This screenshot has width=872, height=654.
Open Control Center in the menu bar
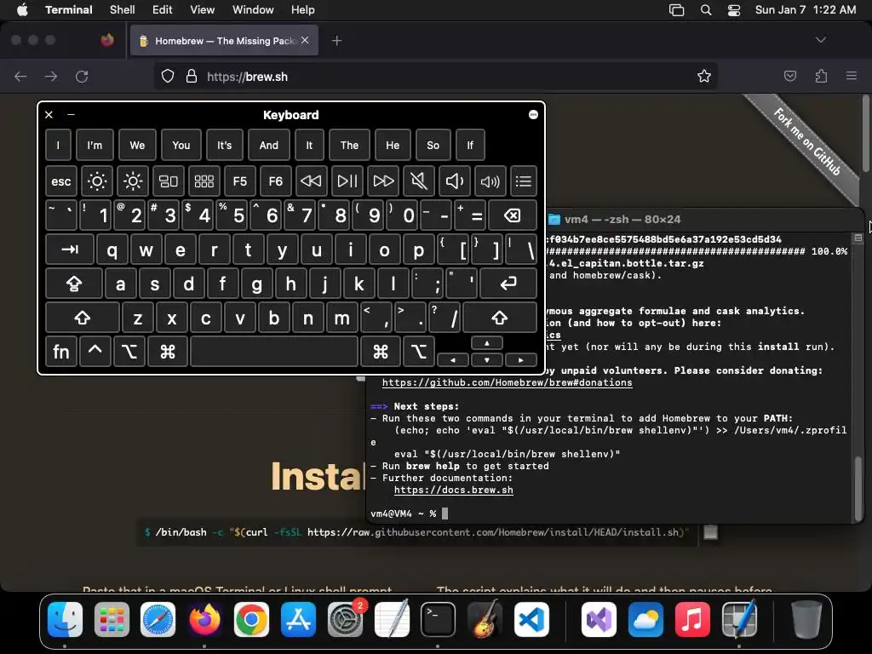(734, 10)
